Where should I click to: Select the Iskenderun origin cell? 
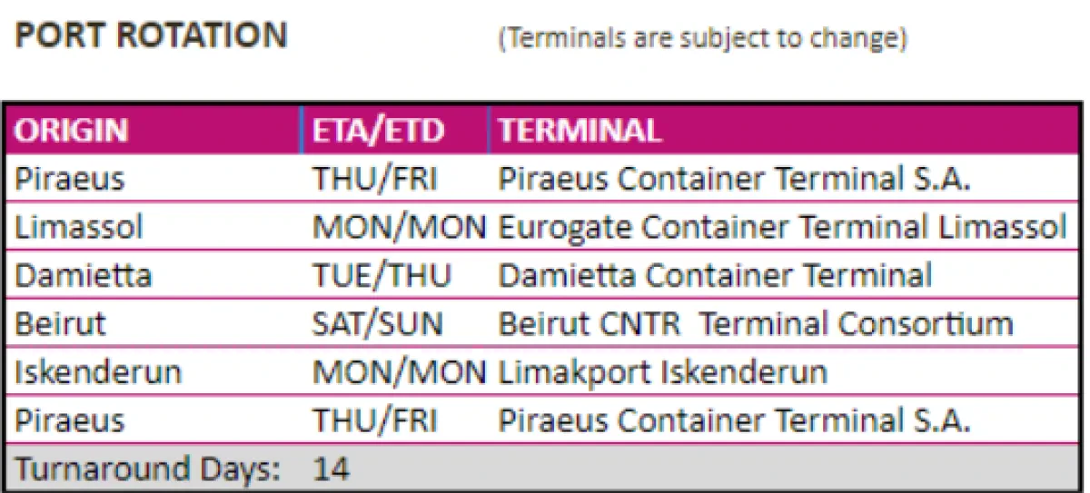tap(98, 371)
